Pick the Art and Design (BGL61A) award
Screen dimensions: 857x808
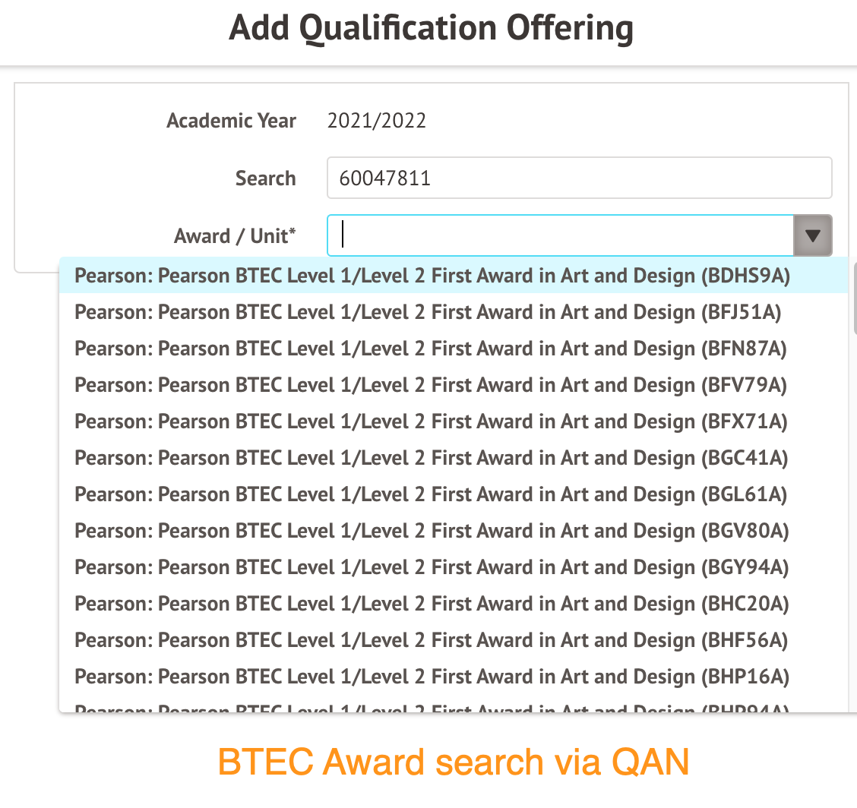tap(454, 494)
